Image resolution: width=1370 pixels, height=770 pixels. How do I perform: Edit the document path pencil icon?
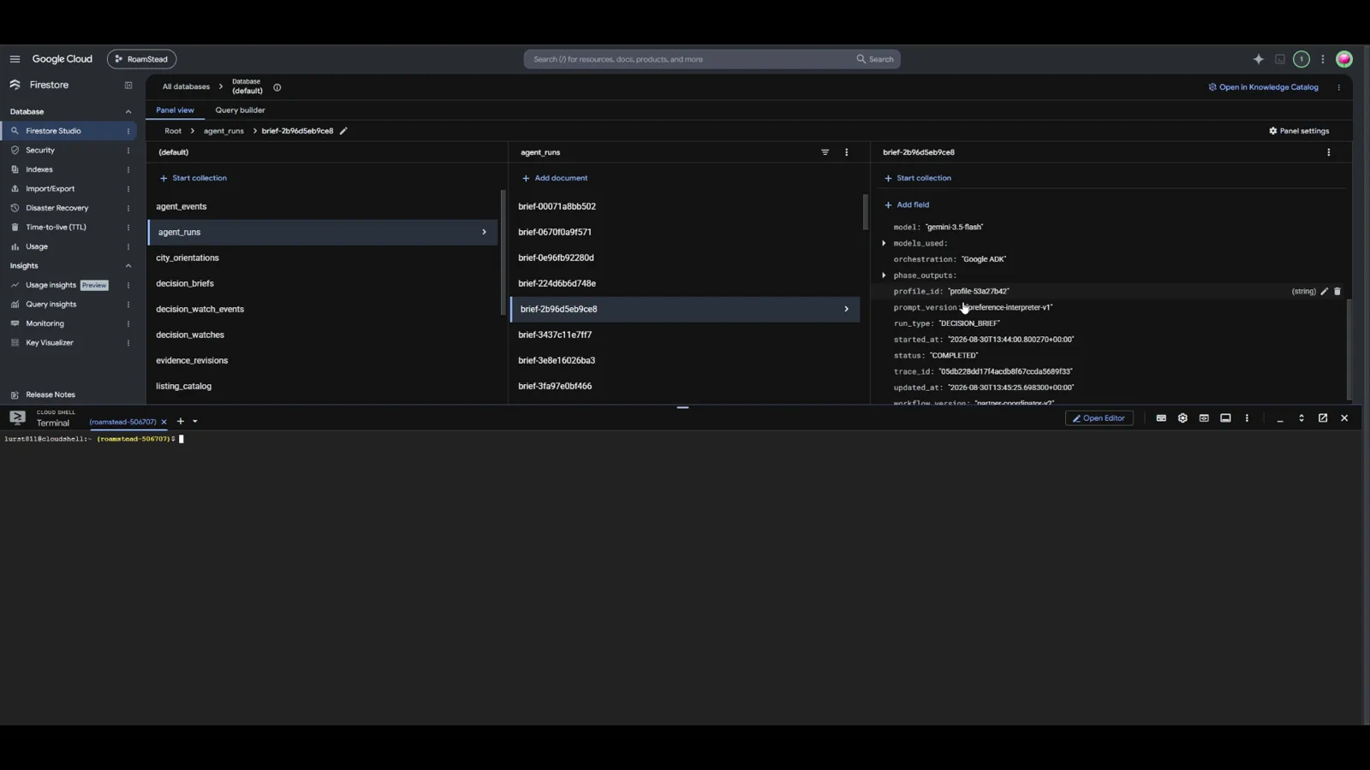click(x=343, y=131)
